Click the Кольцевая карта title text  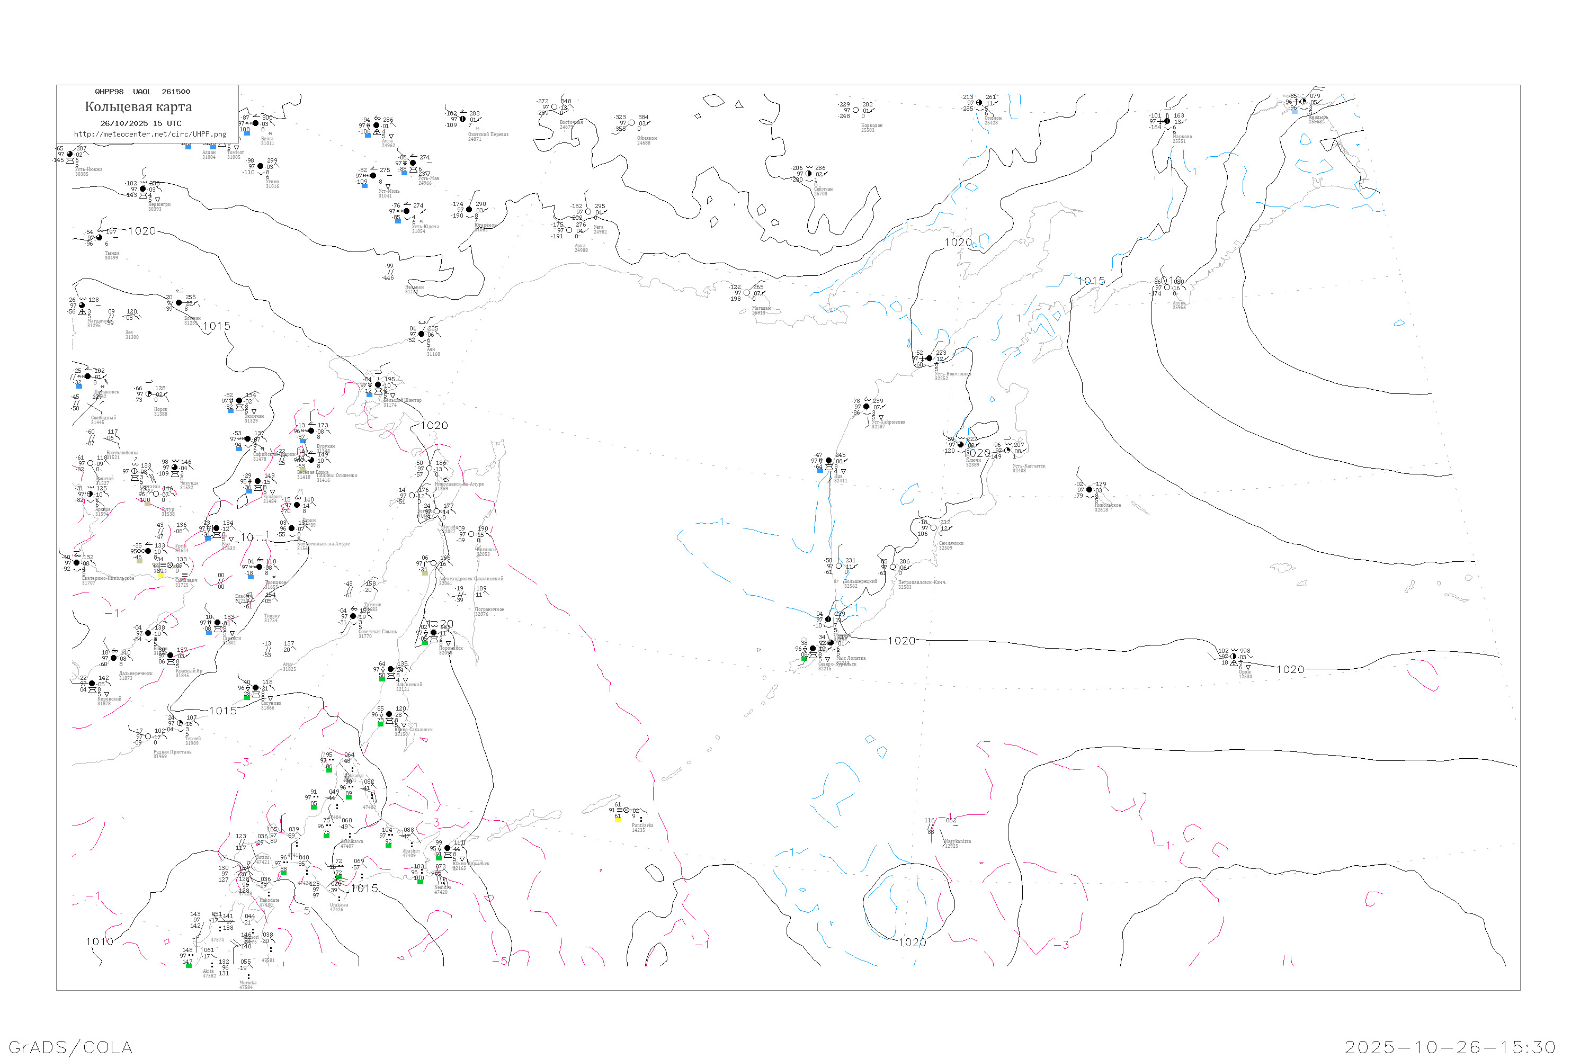click(138, 107)
